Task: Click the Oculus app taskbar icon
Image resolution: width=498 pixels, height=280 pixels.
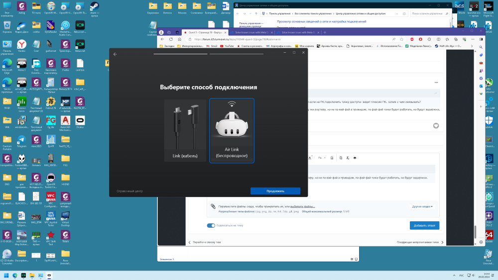Action: (49, 276)
